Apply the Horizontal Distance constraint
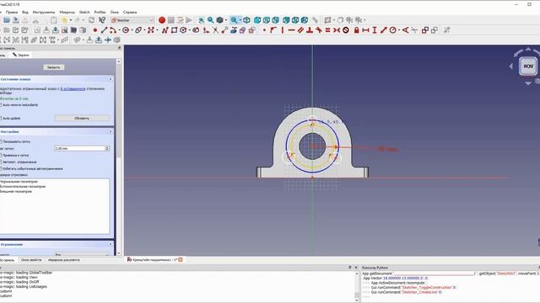The height and width of the screenshot is (303, 540). click(365, 30)
